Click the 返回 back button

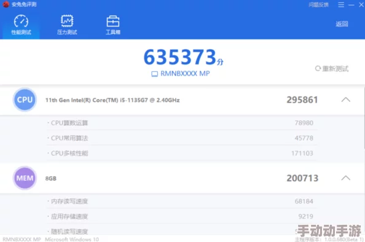pyautogui.click(x=342, y=24)
